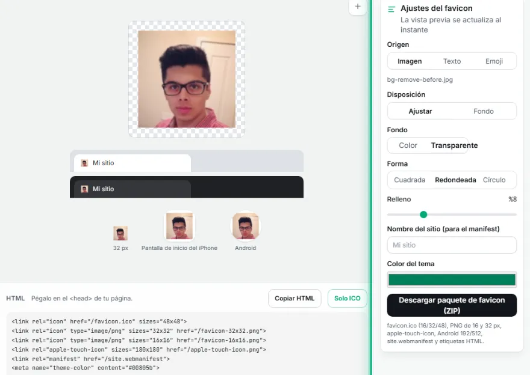The width and height of the screenshot is (530, 375).
Task: Select the Cuadrada shape
Action: (x=410, y=180)
